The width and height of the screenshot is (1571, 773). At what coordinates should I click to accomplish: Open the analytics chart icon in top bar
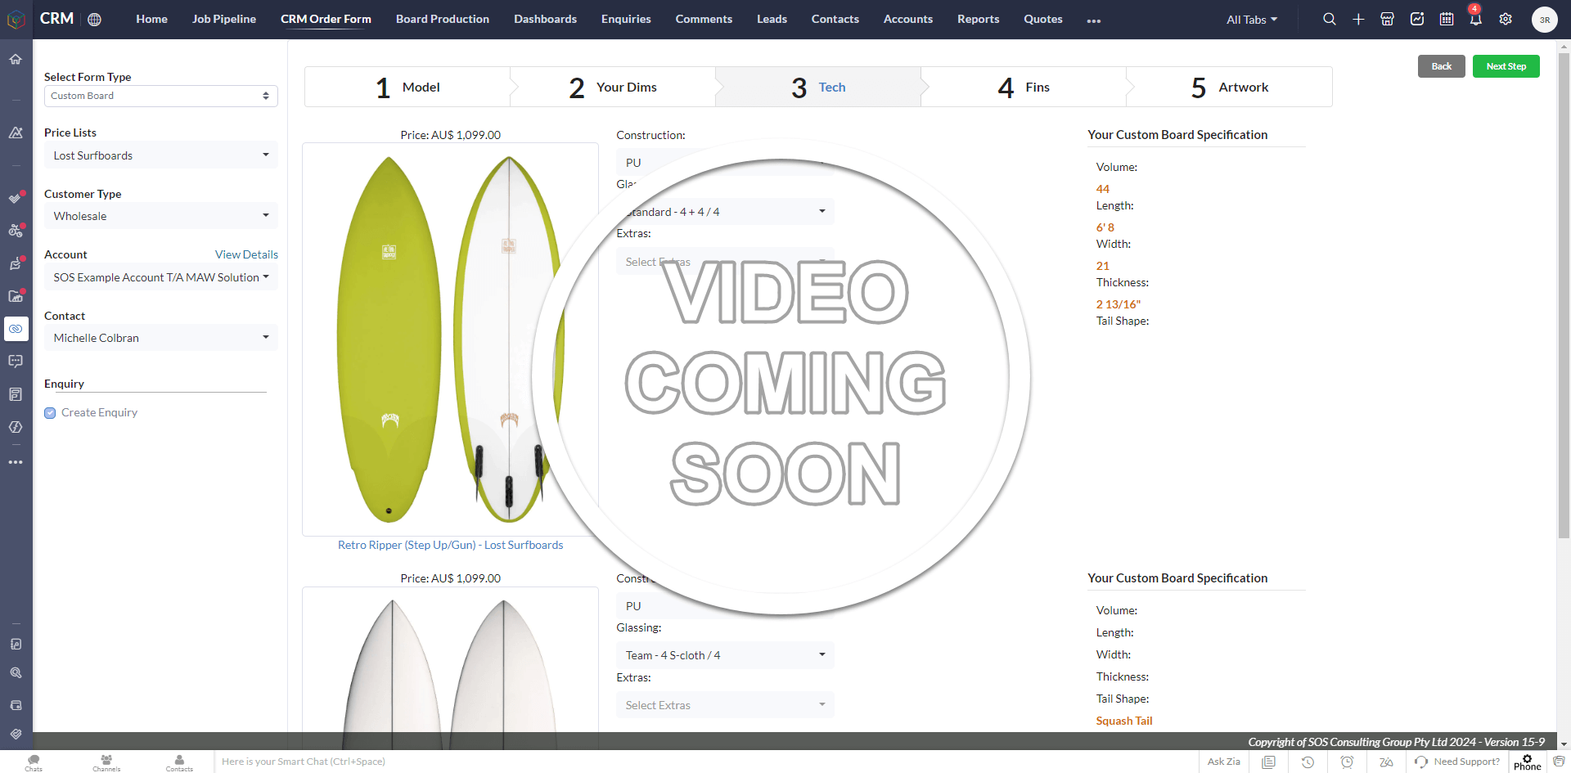1417,19
